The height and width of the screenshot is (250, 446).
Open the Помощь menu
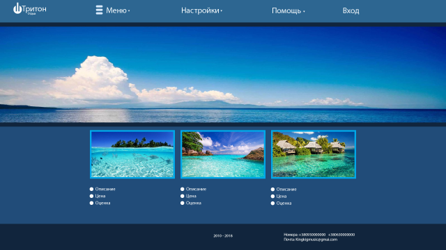pyautogui.click(x=286, y=11)
